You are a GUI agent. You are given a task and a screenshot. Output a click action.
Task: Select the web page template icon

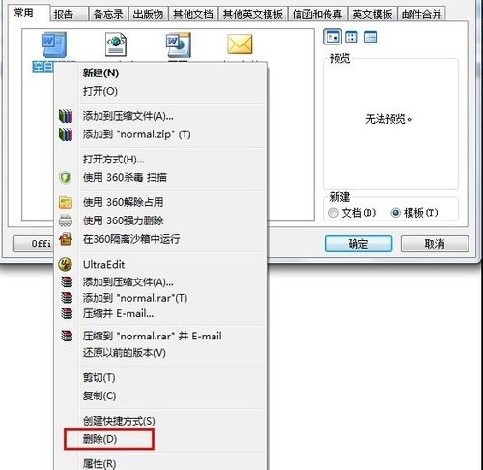[x=116, y=44]
